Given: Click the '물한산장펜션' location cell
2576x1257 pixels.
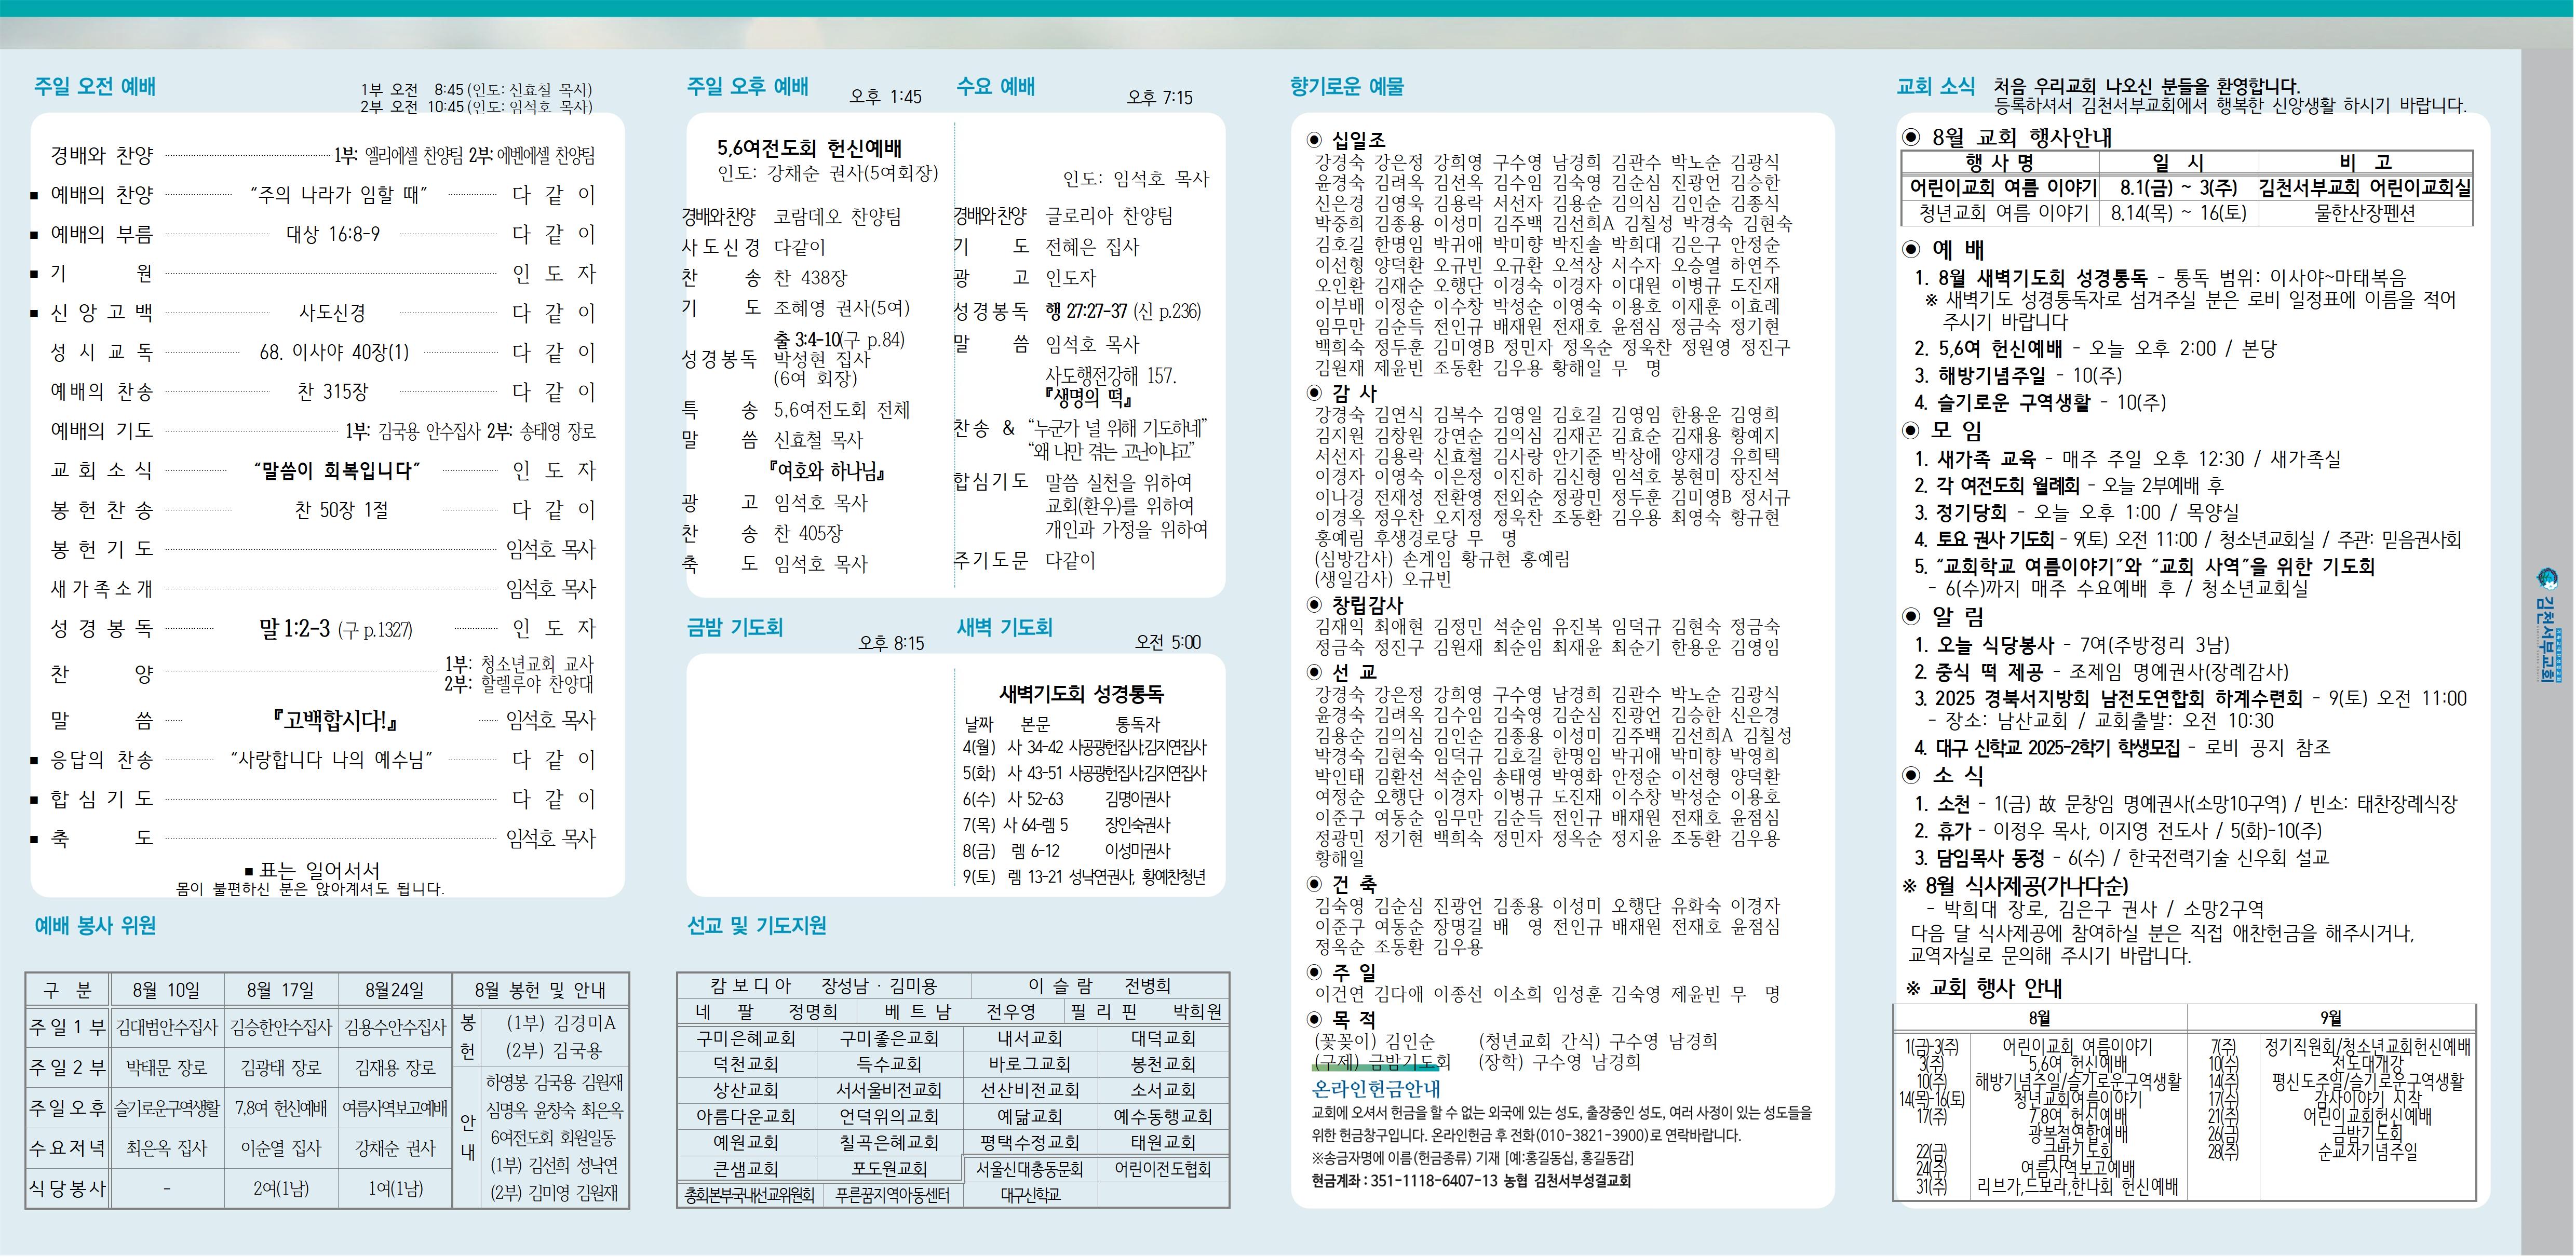Looking at the screenshot, I should coord(2365,213).
